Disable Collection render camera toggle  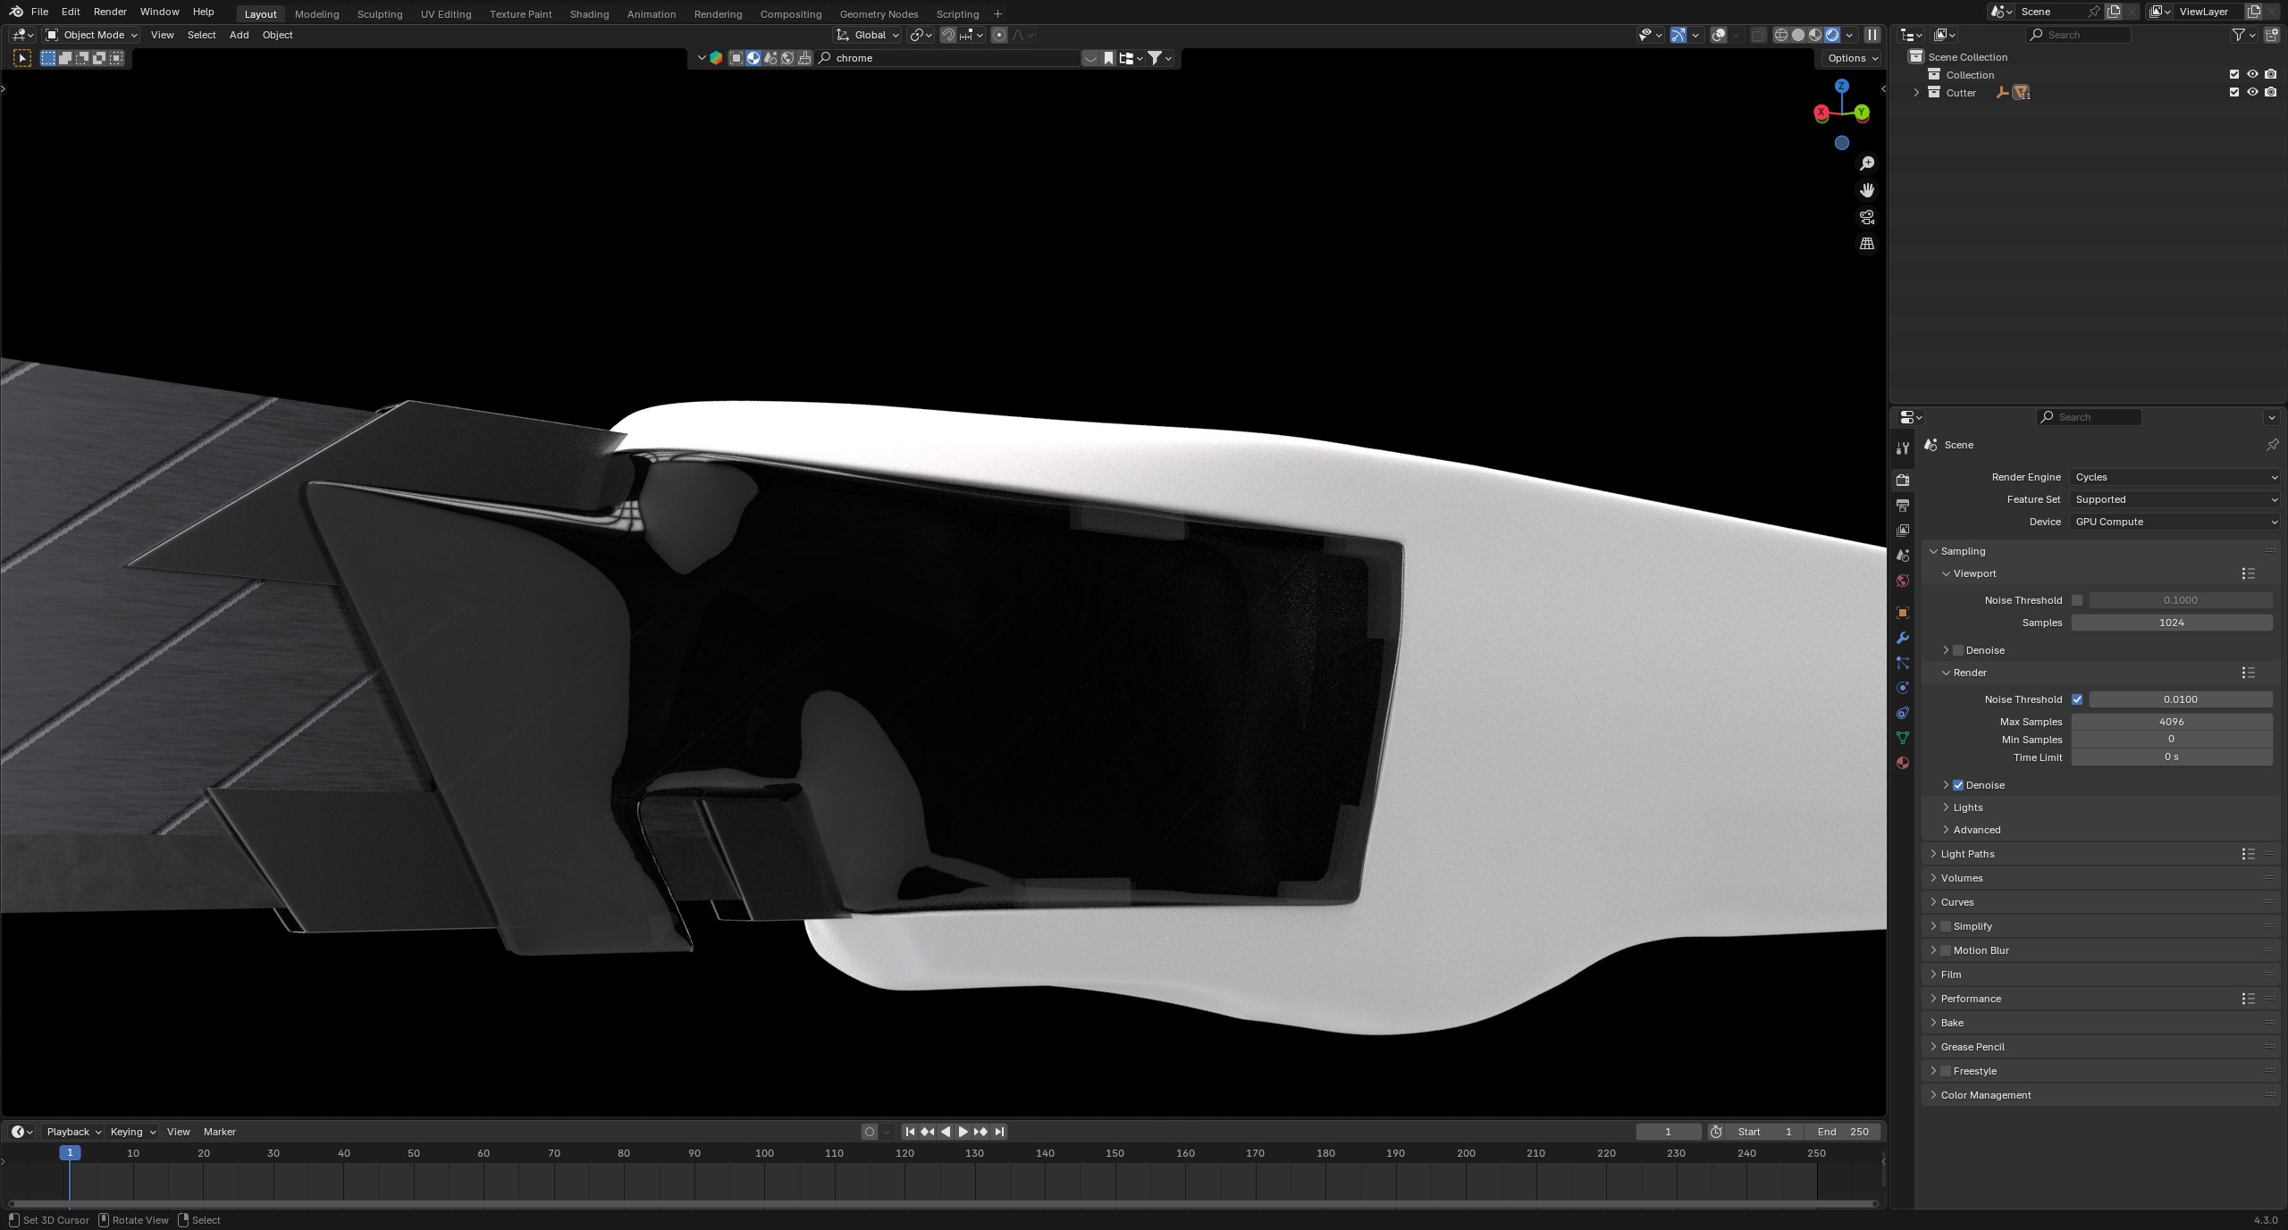tap(2271, 74)
